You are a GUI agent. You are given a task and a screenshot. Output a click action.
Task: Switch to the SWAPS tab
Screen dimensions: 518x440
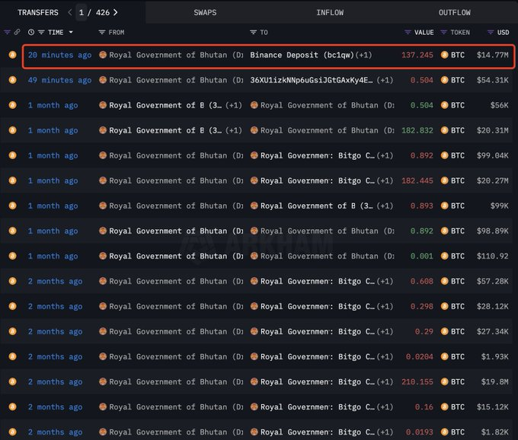pyautogui.click(x=205, y=12)
